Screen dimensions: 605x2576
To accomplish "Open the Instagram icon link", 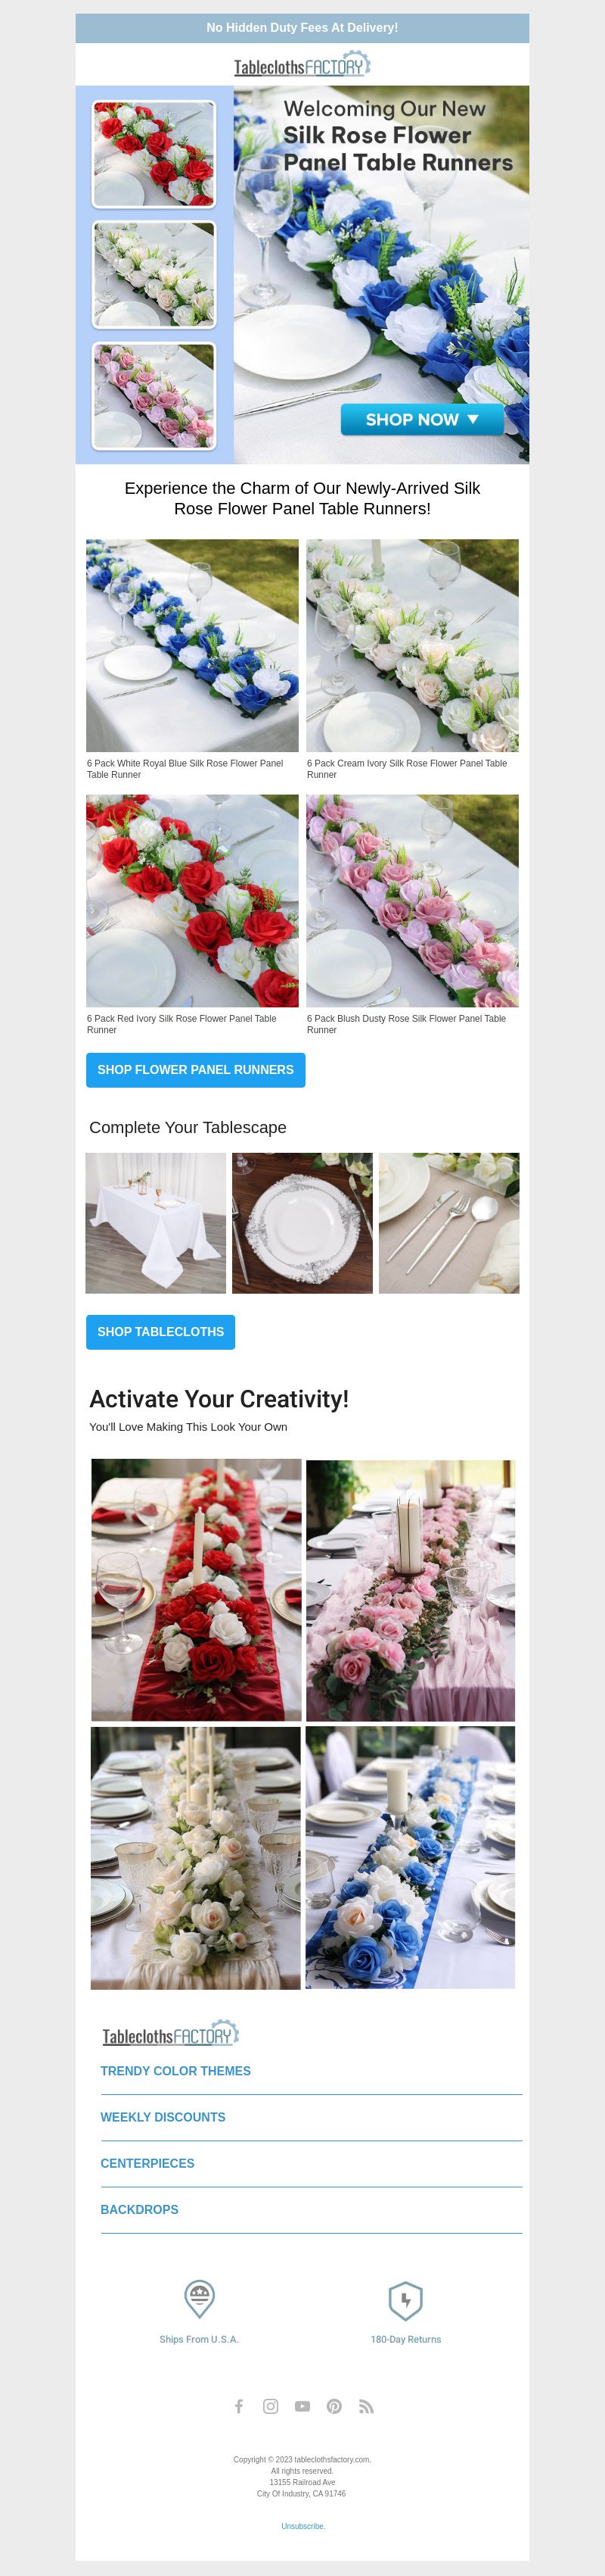I will [271, 2406].
